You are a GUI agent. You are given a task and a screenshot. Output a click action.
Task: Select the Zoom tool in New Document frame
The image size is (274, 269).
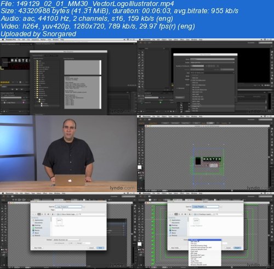142,87
